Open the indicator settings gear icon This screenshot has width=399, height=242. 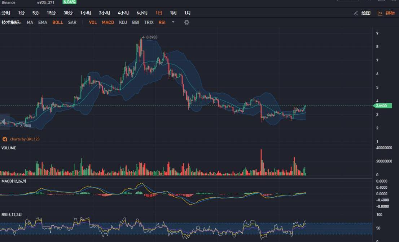click(187, 22)
